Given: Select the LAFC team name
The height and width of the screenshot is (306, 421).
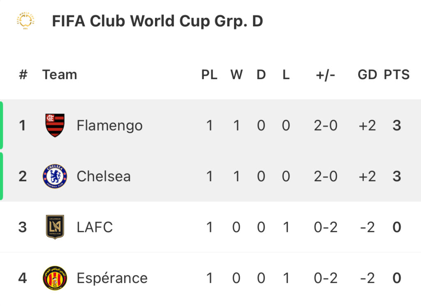Looking at the screenshot, I should tap(95, 227).
